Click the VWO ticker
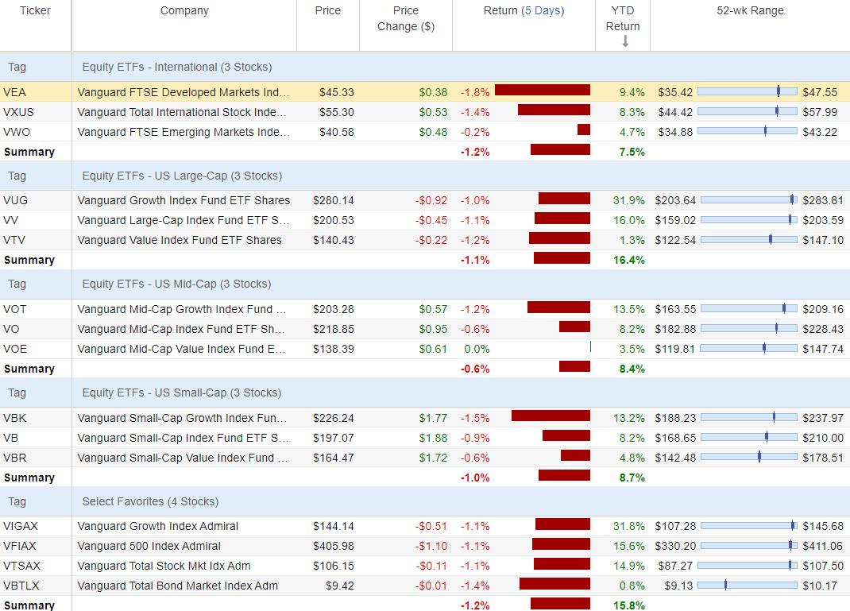Viewport: 850px width, 611px height. [x=17, y=132]
